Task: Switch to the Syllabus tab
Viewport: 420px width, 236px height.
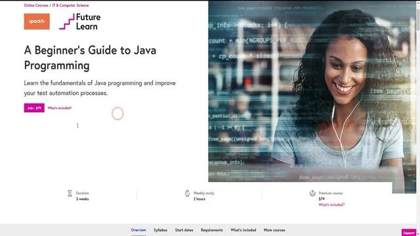Action: (160, 230)
